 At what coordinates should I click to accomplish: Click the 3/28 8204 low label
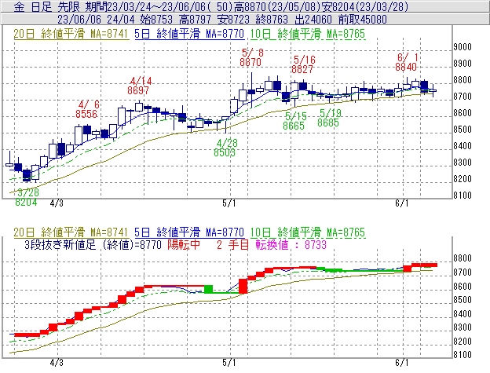coord(27,197)
